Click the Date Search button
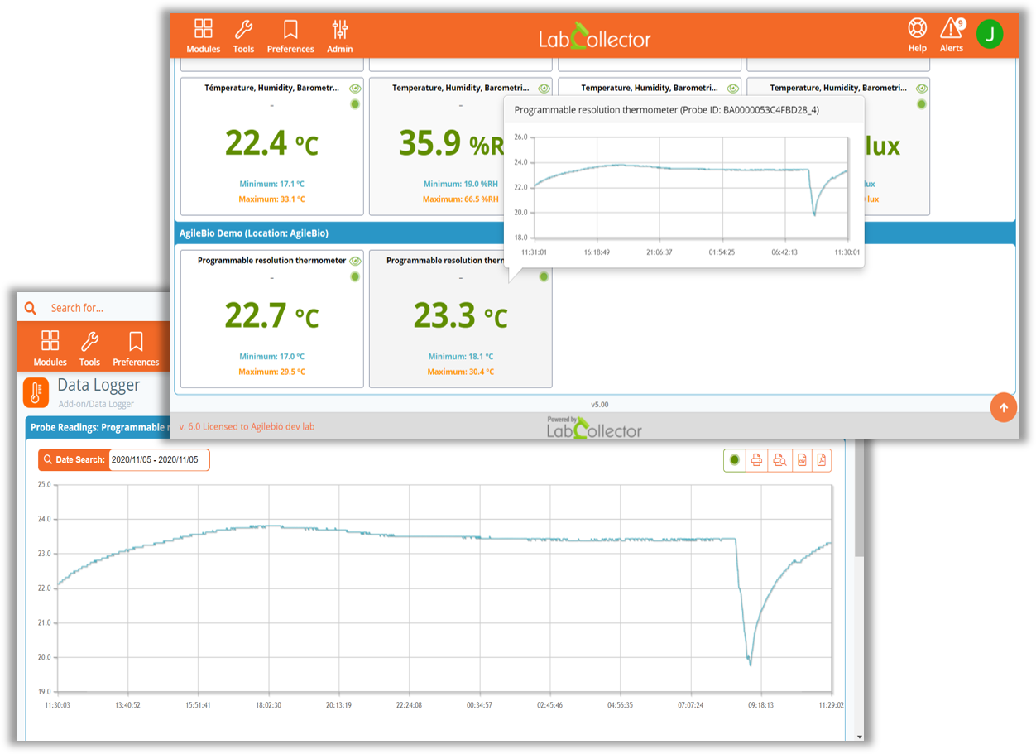Screen dimensions: 1036x754 tap(74, 459)
